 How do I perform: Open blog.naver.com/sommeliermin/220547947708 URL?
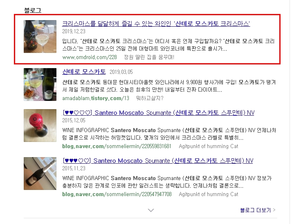[x=117, y=194]
